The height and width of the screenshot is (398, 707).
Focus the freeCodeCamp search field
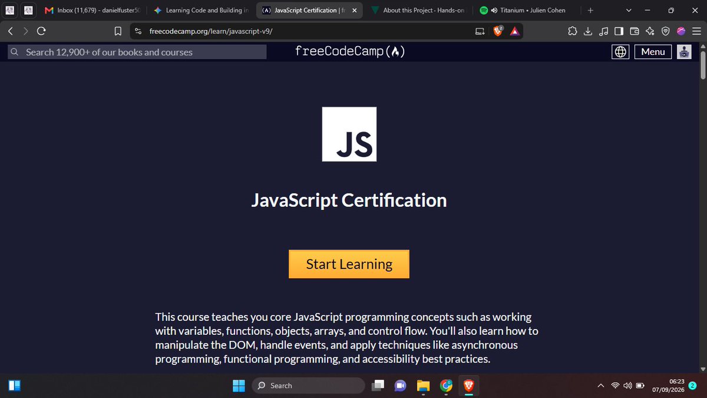pos(137,52)
